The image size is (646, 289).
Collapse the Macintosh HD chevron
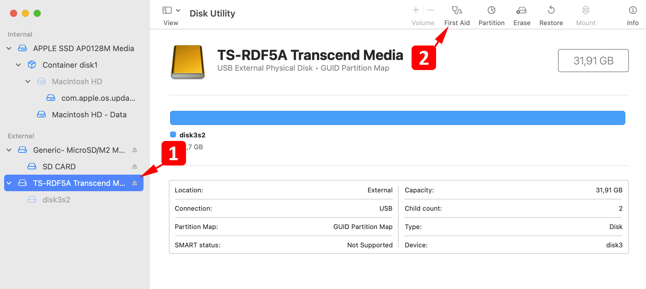(x=28, y=82)
